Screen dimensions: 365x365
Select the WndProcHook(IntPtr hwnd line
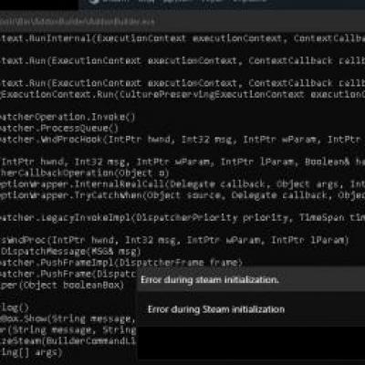(x=182, y=140)
